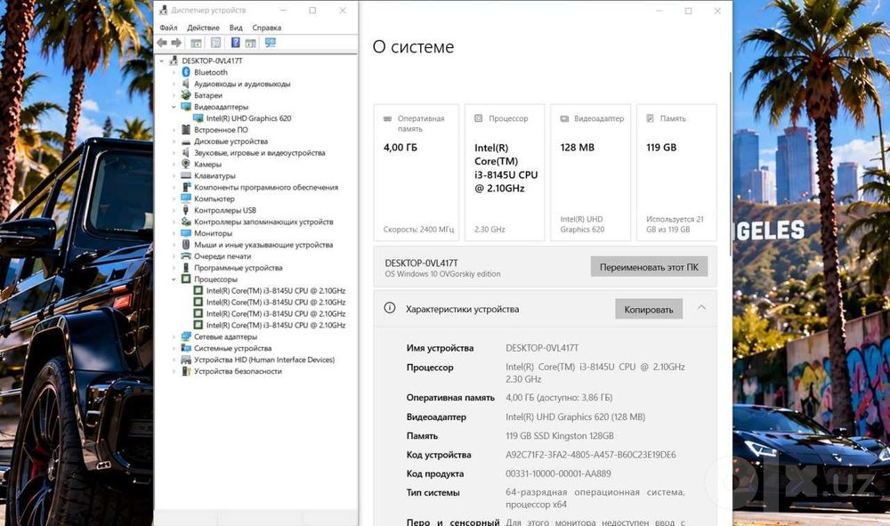Click the Компьютер category icon
Viewport: 890px width, 526px height.
186,198
